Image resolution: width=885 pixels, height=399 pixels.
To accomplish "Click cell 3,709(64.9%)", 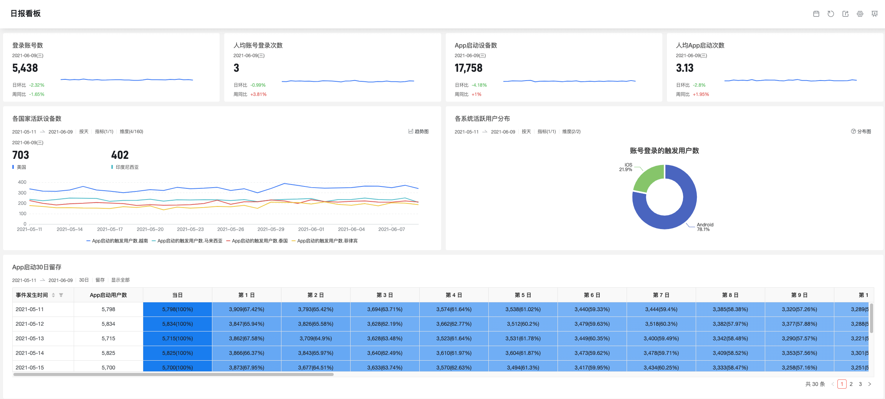I will (x=316, y=338).
